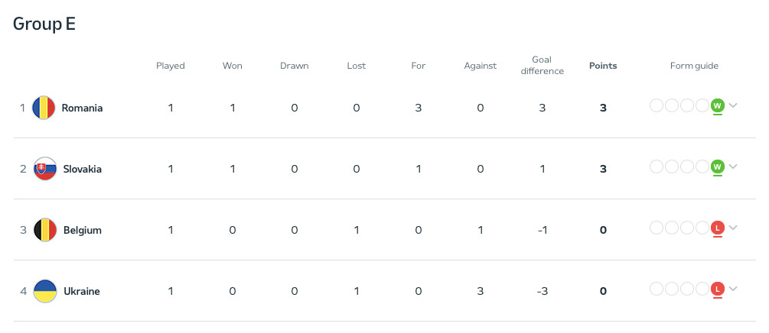
Task: Expand Belgium's form guide chevron
Action: pos(733,228)
